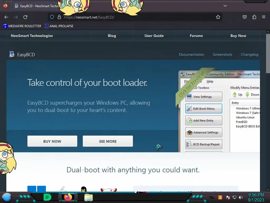Click Buy Now in the top nav
Screen dimensions: 270x203
pyautogui.click(x=238, y=36)
